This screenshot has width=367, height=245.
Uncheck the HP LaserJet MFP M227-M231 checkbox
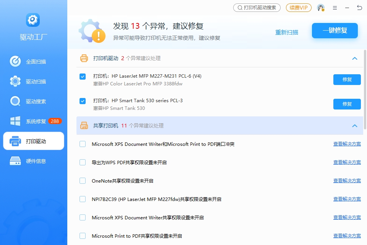click(x=83, y=77)
